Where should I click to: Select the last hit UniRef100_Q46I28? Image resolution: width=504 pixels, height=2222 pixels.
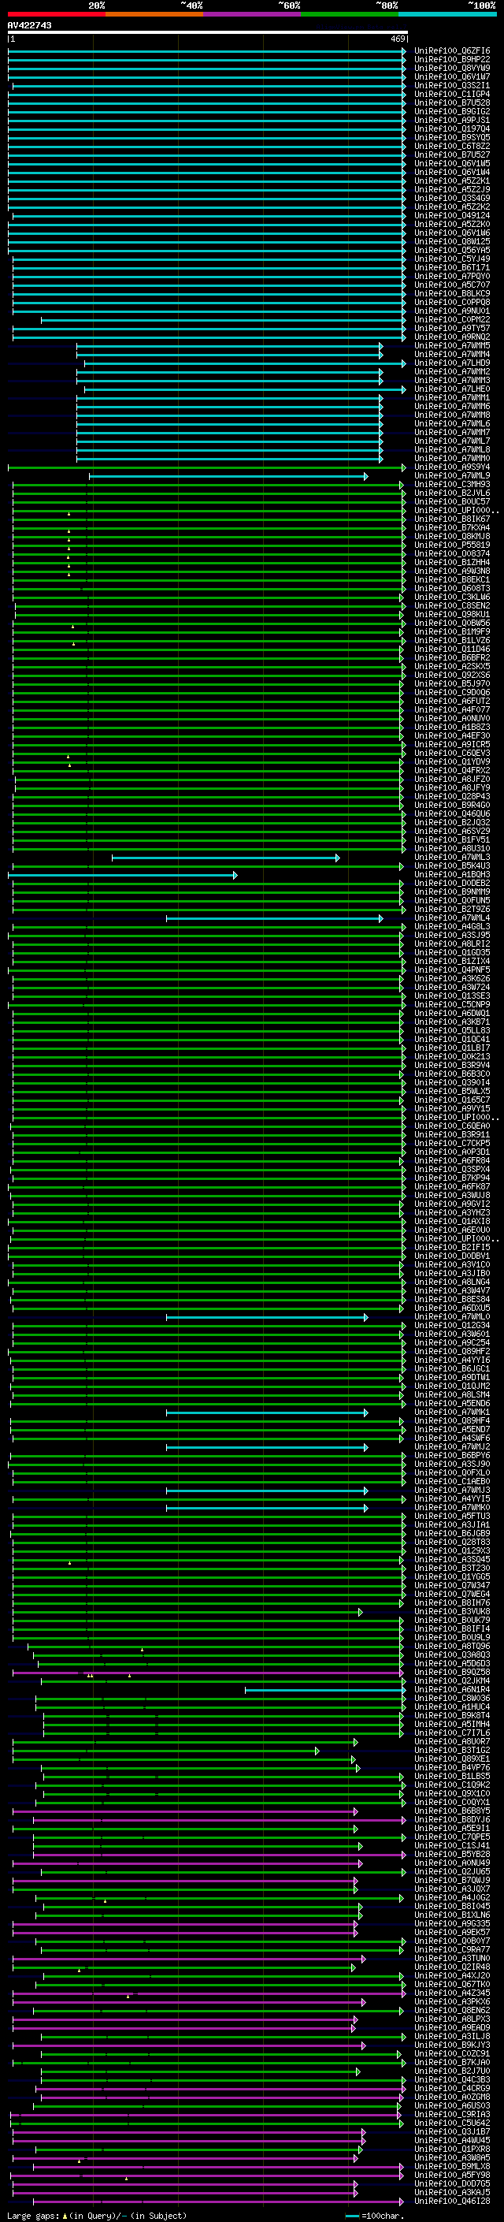tap(452, 2202)
